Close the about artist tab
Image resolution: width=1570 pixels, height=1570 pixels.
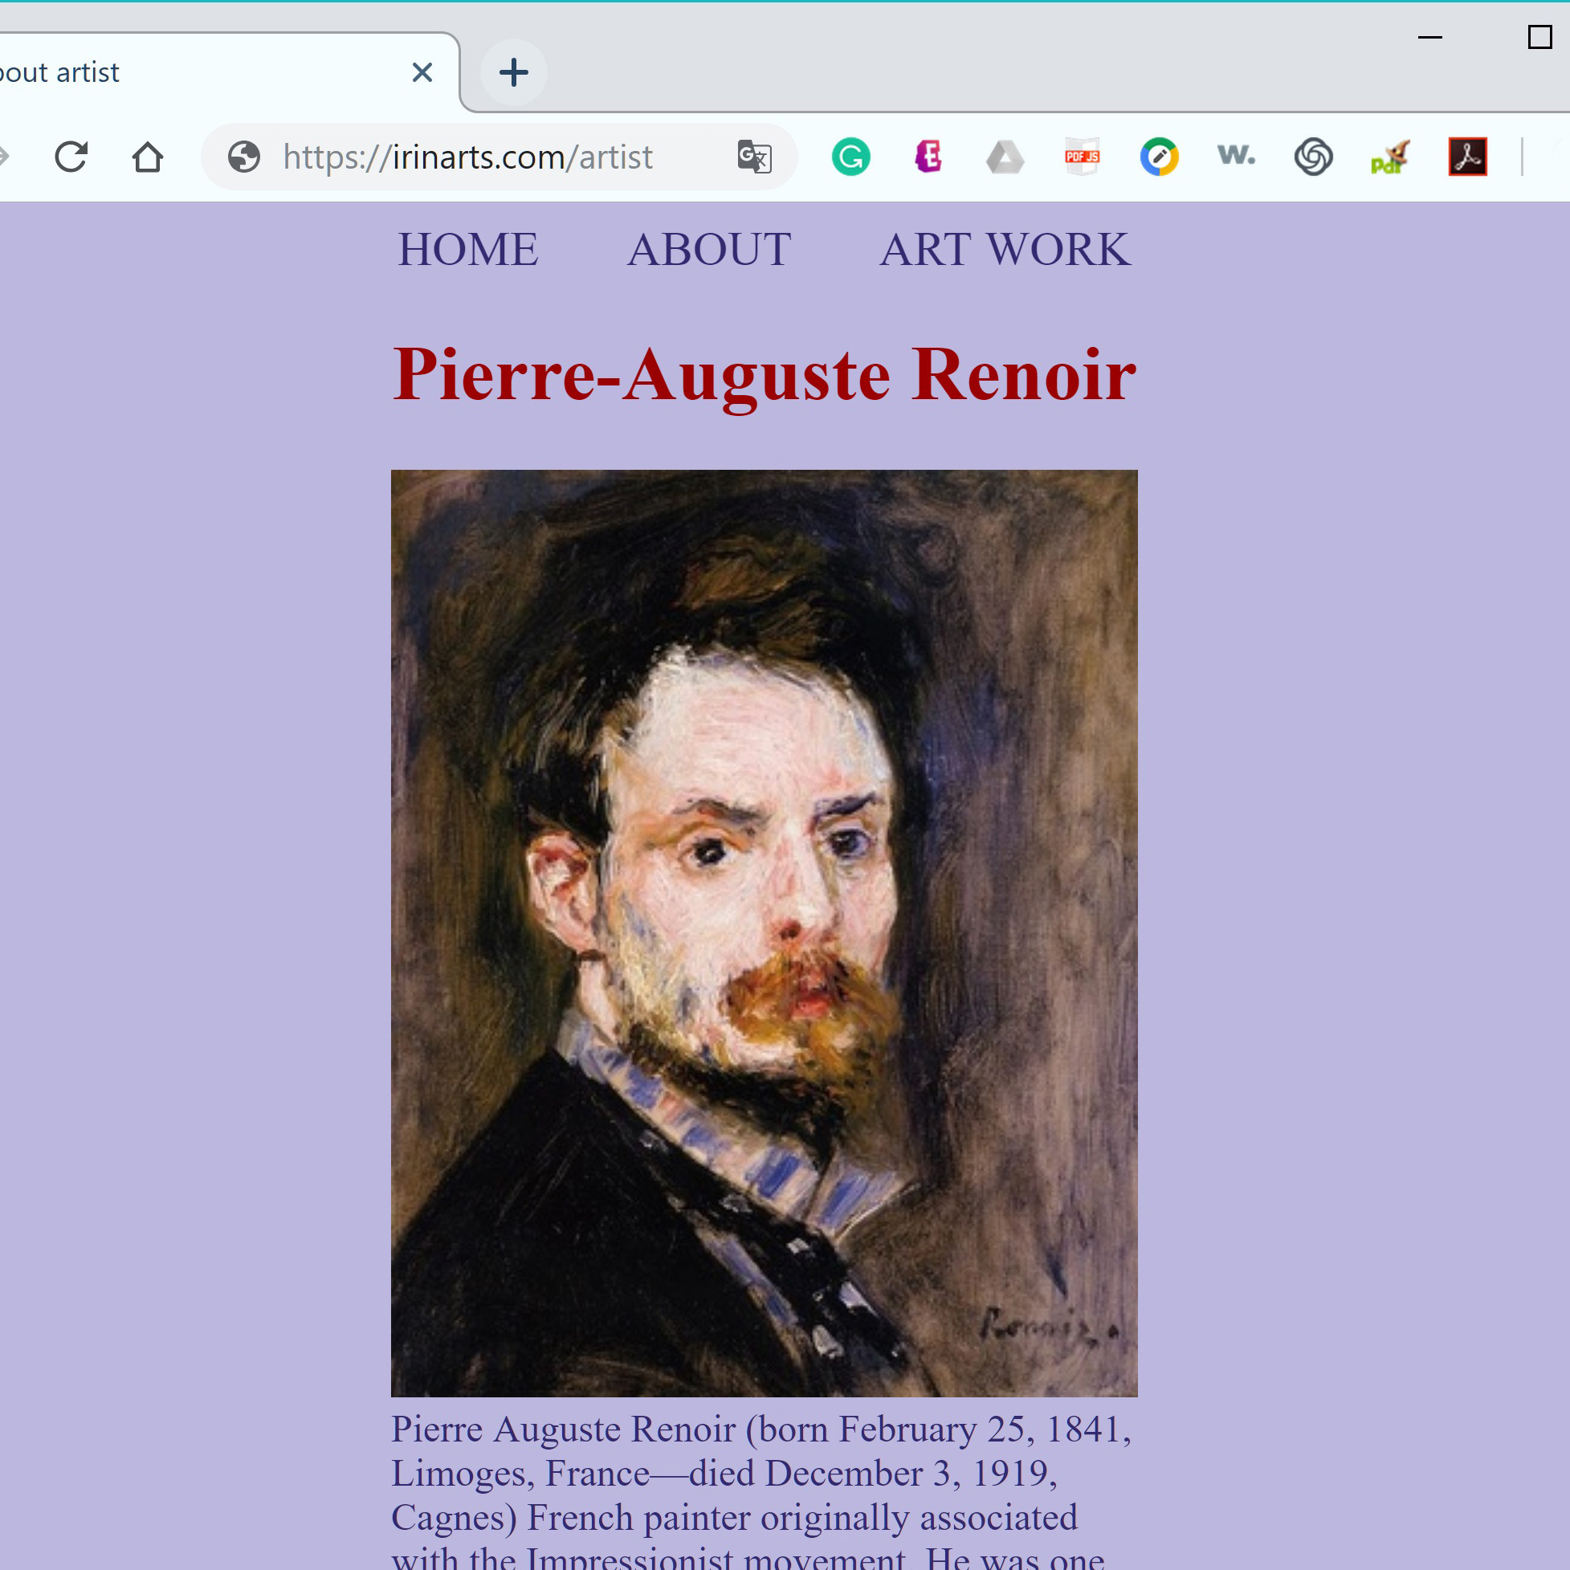coord(422,72)
